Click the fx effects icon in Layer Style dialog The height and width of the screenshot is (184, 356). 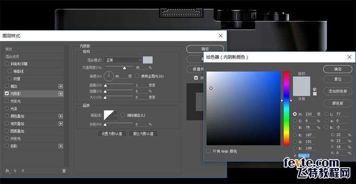point(7,171)
